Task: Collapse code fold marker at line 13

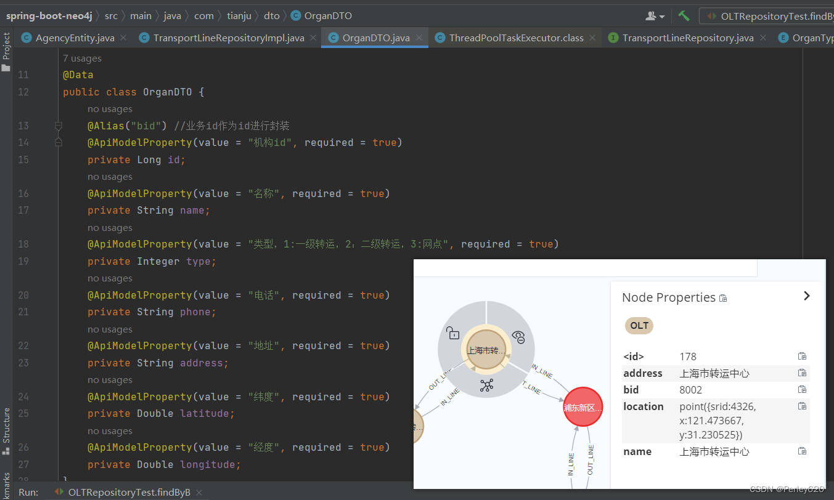Action: tap(59, 126)
